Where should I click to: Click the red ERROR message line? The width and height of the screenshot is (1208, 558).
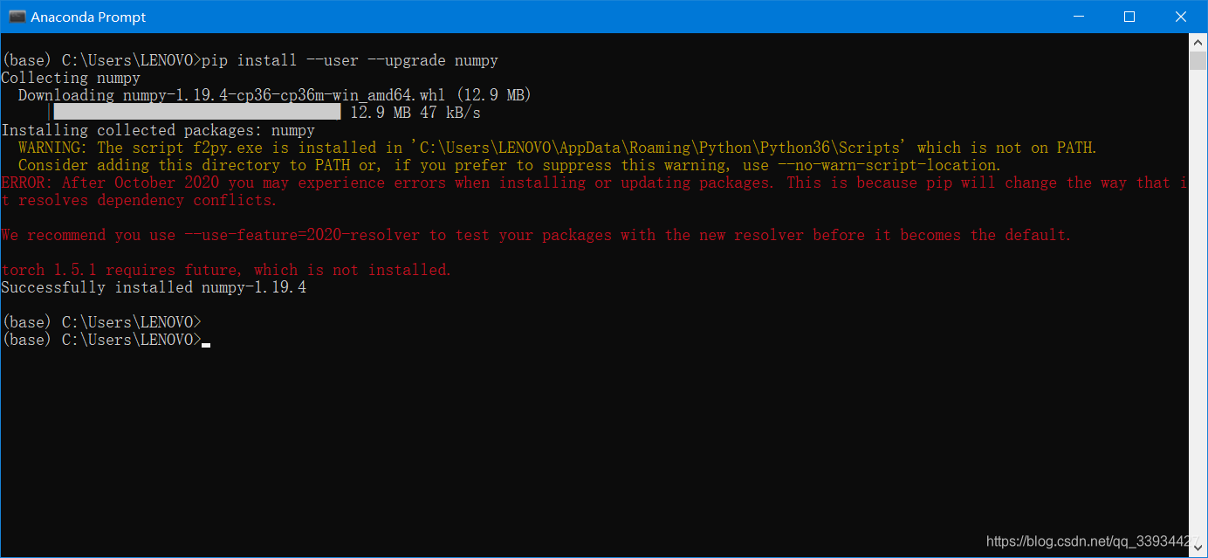349,182
